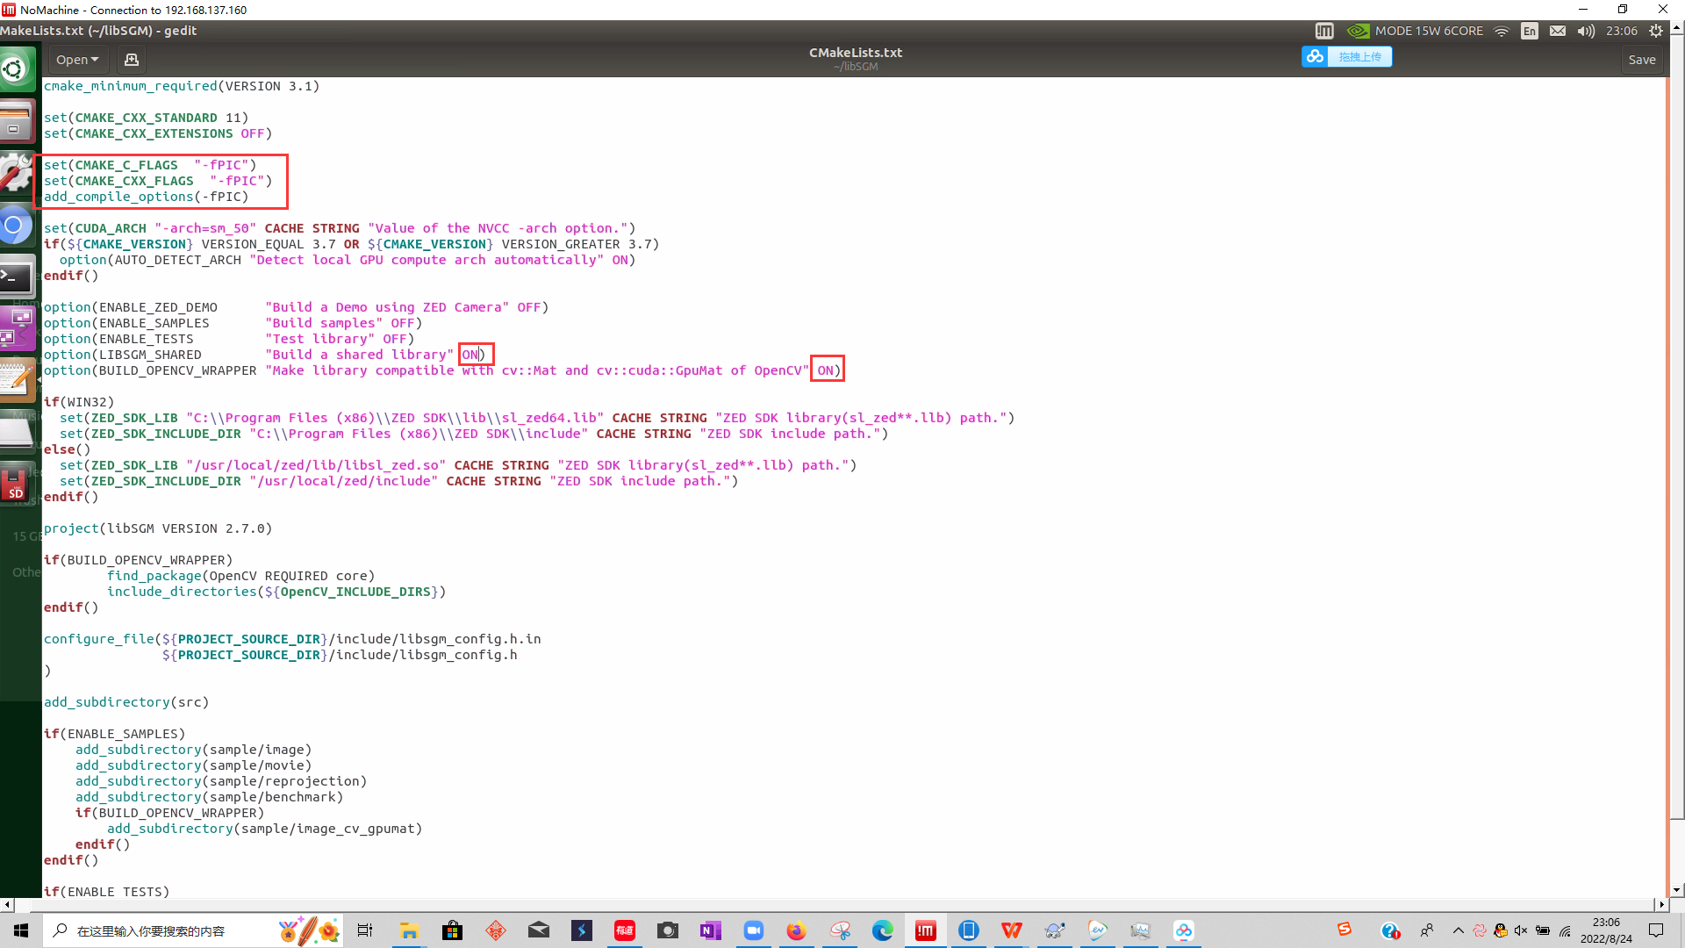Click the vertical scrollbar down arrow
Image resolution: width=1685 pixels, height=948 pixels.
(1677, 890)
